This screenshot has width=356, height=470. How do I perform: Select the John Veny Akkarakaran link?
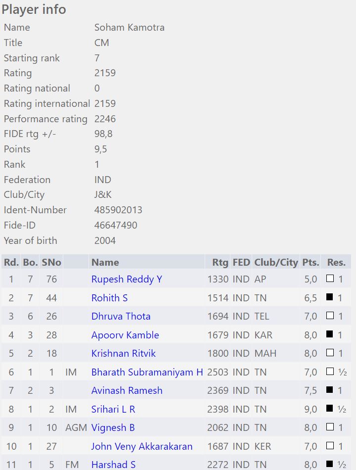click(141, 446)
